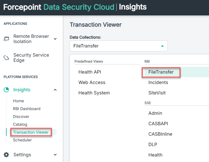The height and width of the screenshot is (162, 209).
Task: Click the Remote Browser Isolation monitor icon
Action: [x=6, y=39]
